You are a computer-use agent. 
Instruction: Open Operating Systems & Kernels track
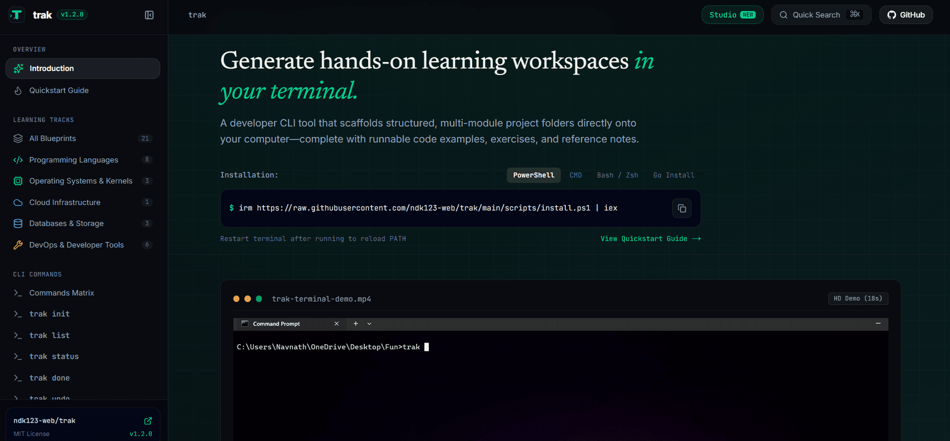click(83, 181)
